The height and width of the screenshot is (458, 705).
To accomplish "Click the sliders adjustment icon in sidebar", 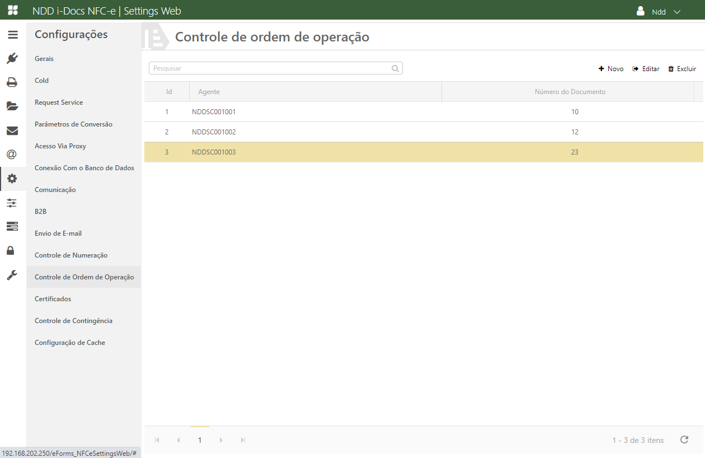I will [x=12, y=203].
